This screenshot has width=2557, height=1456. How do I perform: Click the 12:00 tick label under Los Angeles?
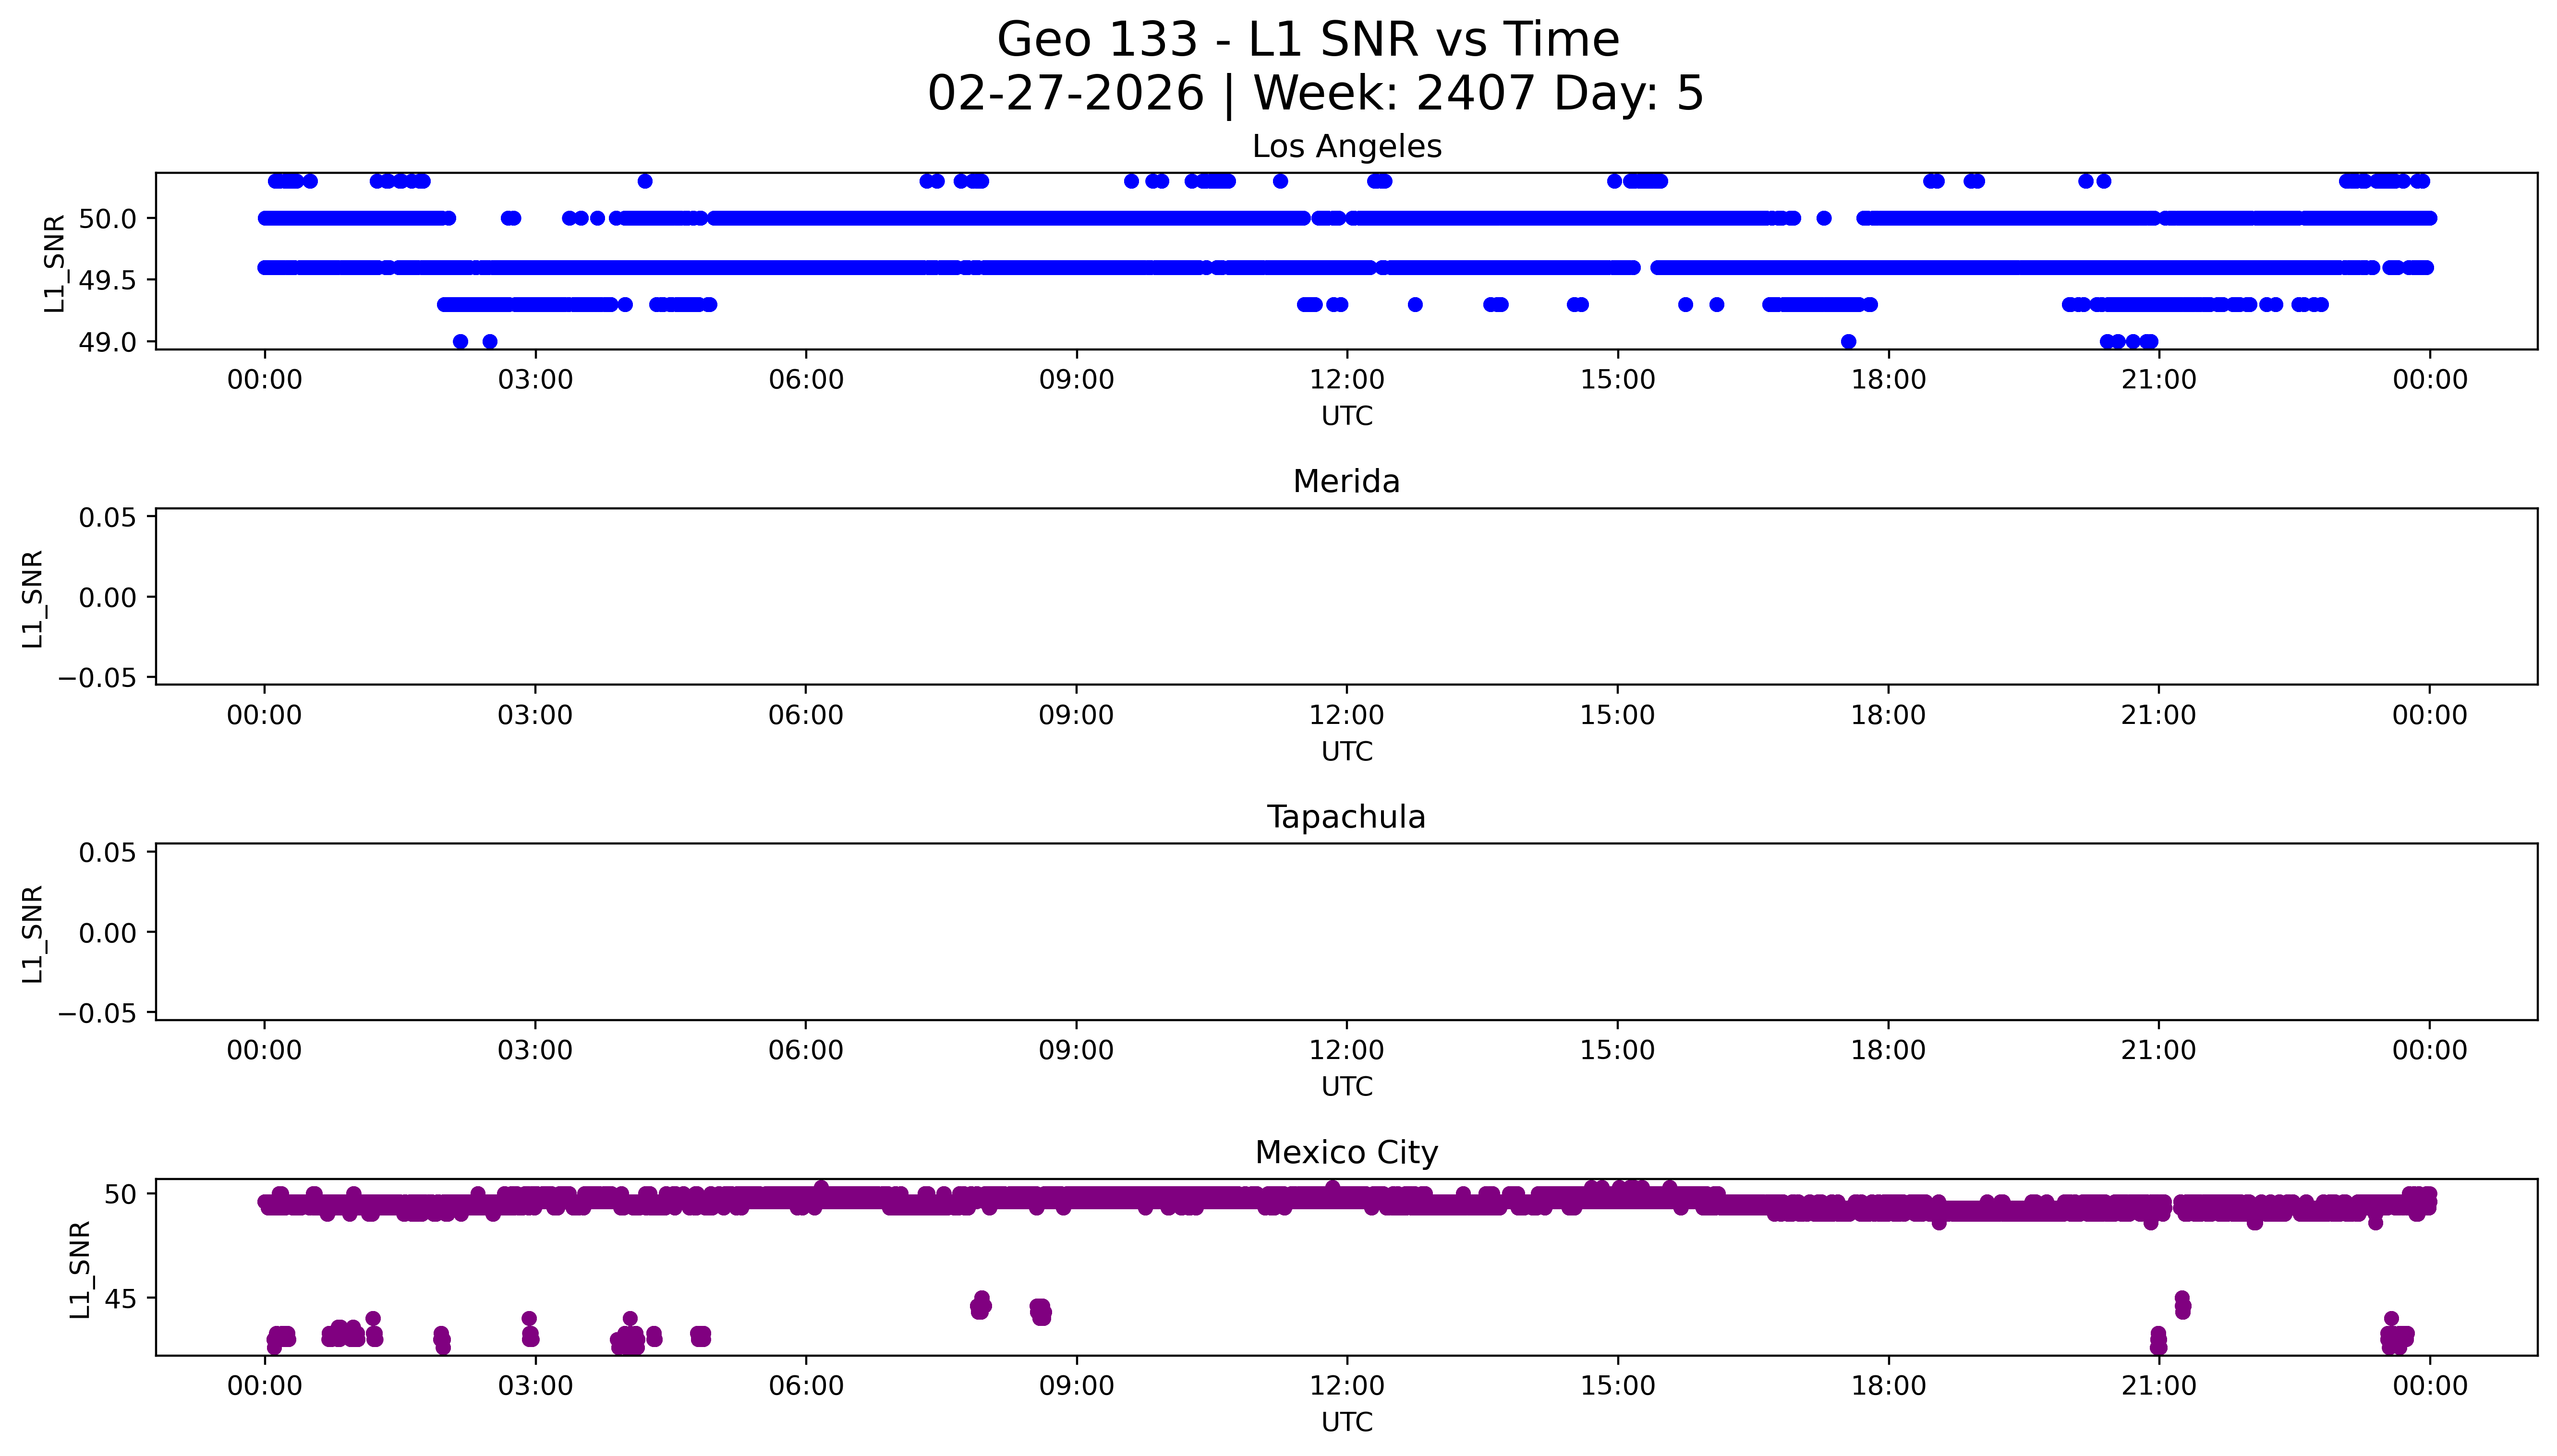tap(1346, 380)
